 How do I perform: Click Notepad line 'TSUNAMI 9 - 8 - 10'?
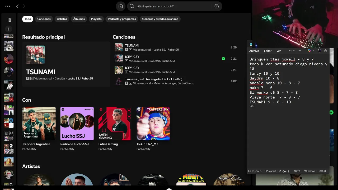click(x=270, y=102)
